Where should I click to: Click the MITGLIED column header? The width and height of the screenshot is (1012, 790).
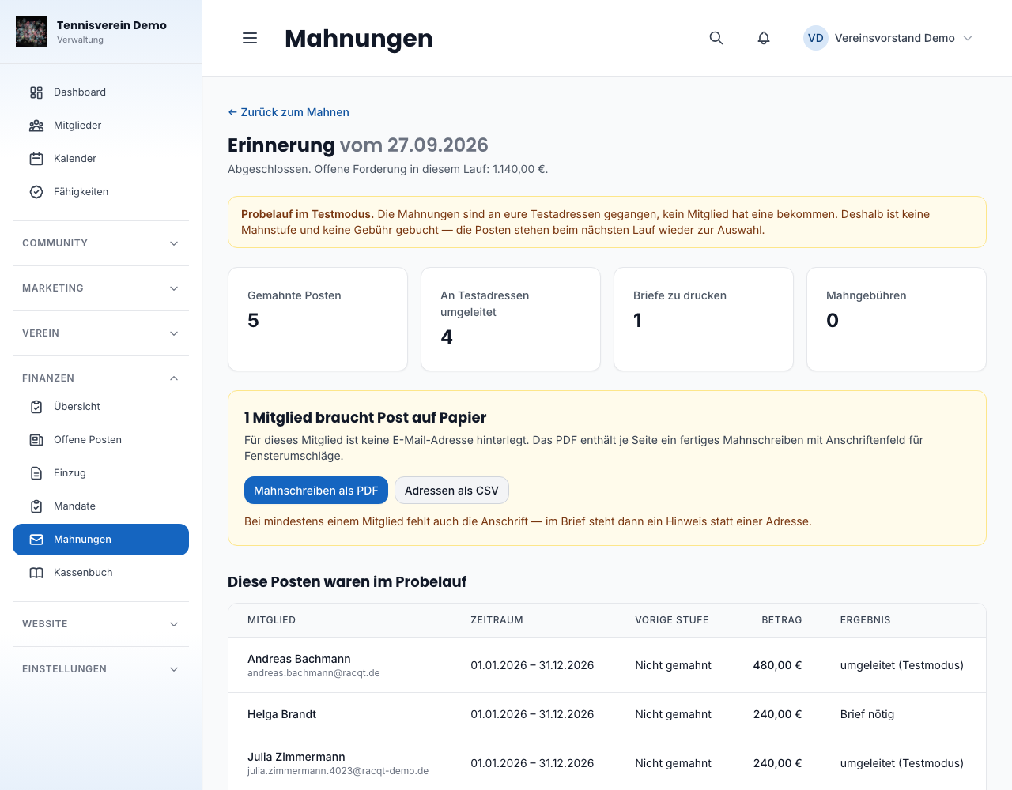pyautogui.click(x=272, y=620)
